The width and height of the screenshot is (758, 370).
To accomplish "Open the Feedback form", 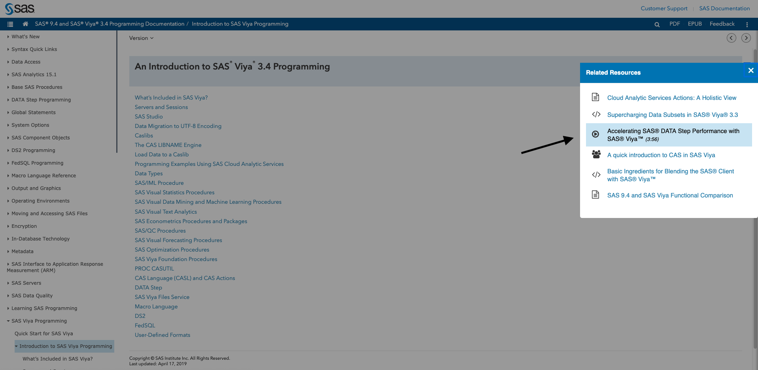I will 722,24.
